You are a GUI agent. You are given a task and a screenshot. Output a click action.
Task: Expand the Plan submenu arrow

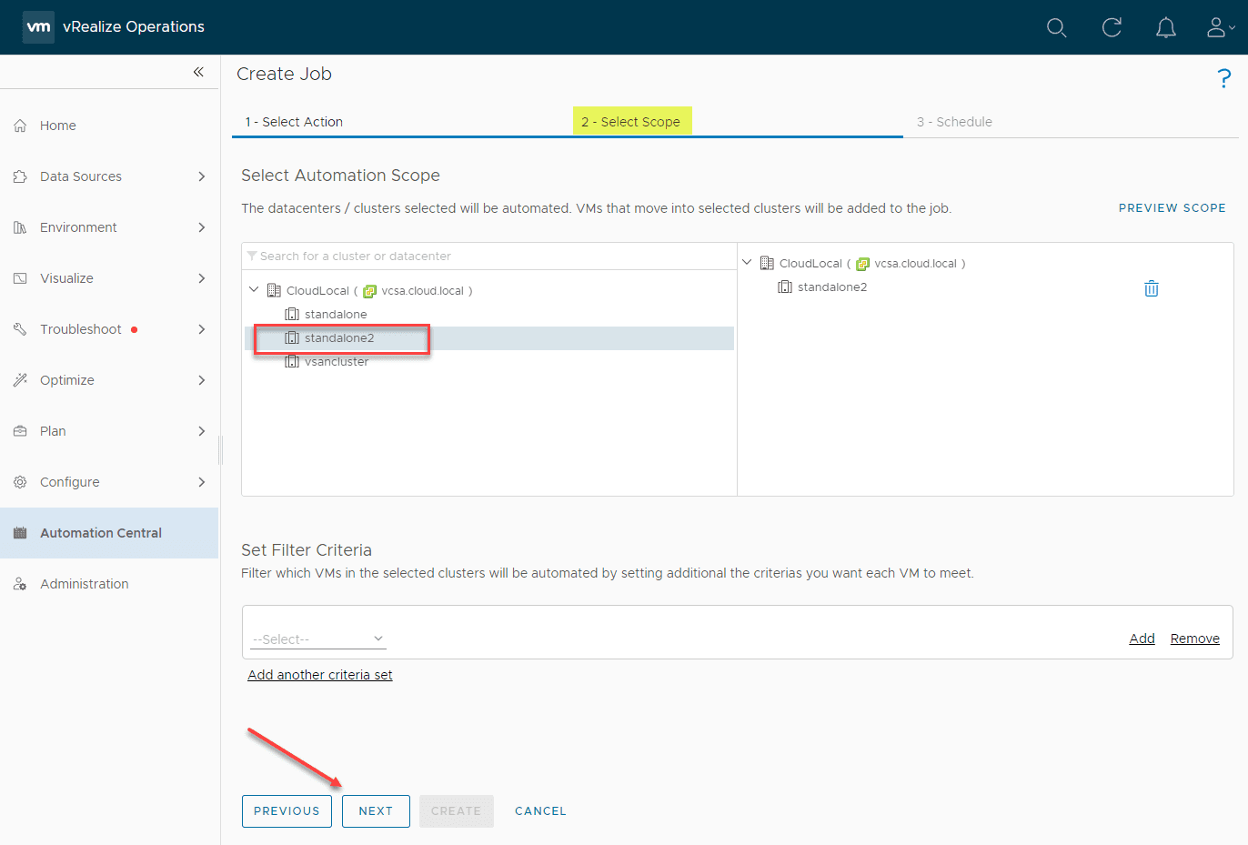[x=202, y=431]
